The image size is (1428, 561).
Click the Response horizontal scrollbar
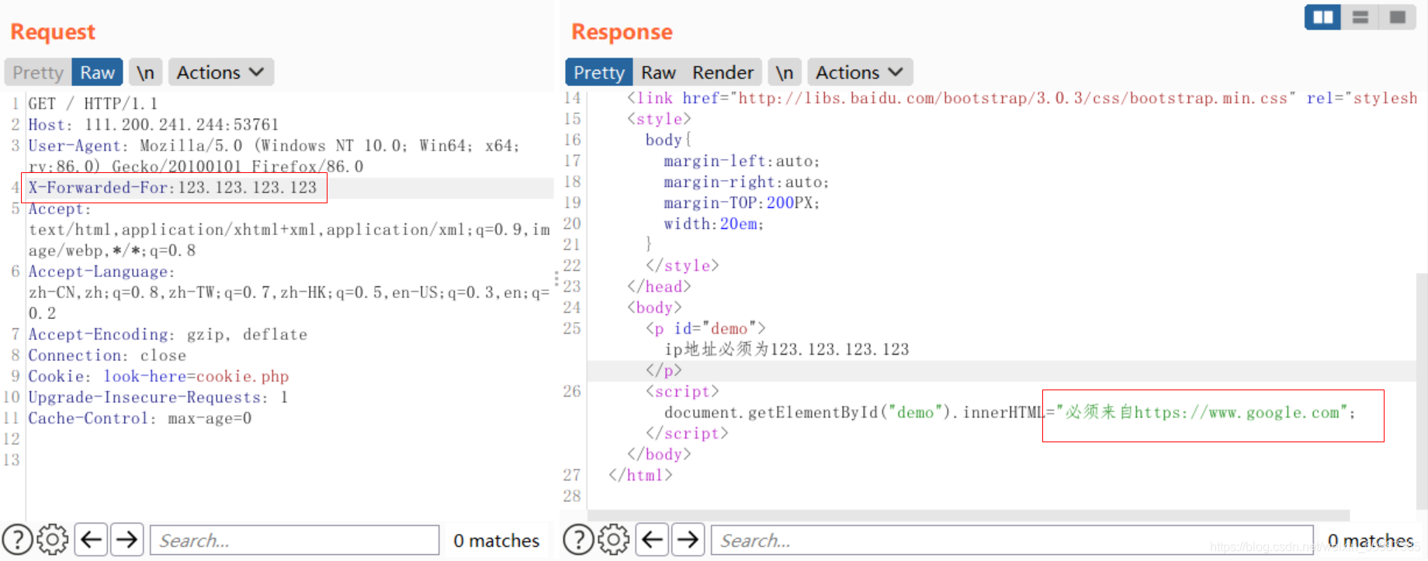(x=969, y=515)
